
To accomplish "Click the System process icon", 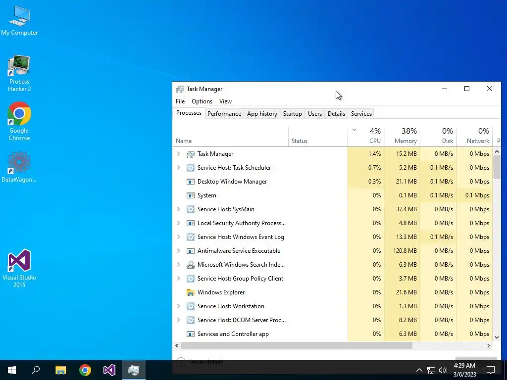I will coord(191,195).
